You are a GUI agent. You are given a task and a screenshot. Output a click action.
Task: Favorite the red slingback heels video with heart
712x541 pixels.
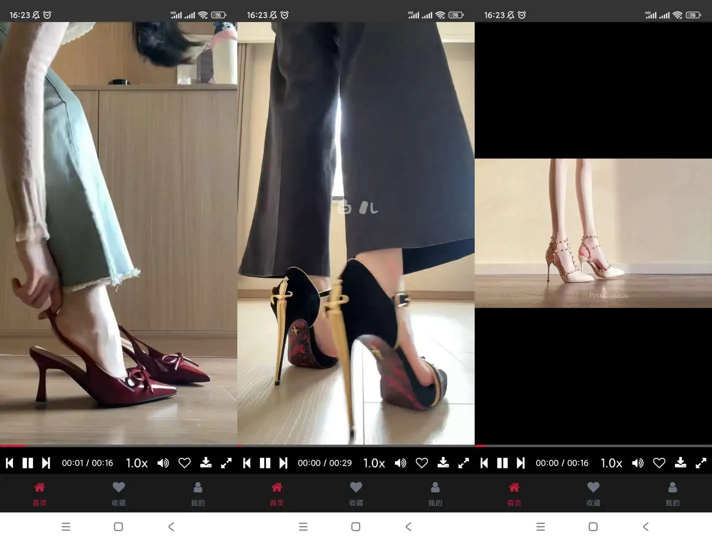click(185, 463)
